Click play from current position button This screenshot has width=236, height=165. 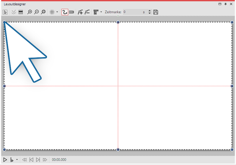click(12, 160)
